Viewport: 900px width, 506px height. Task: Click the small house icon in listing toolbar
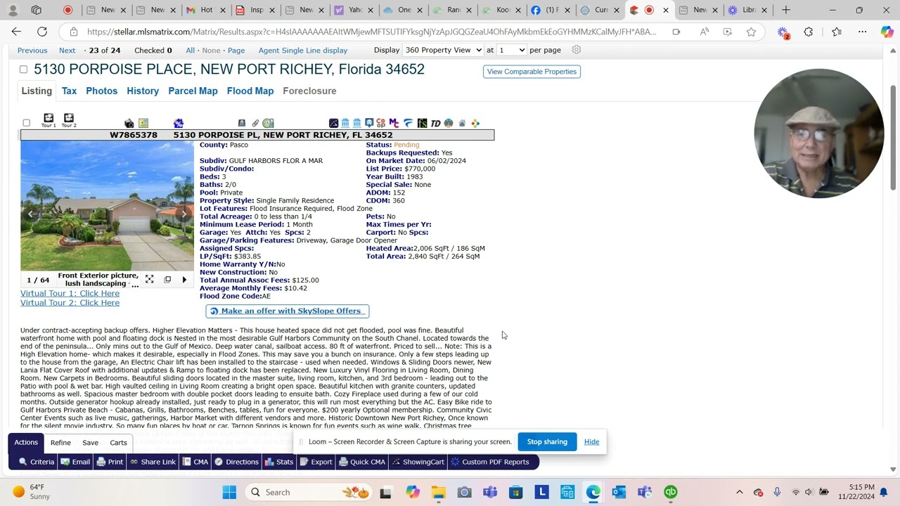(x=462, y=123)
